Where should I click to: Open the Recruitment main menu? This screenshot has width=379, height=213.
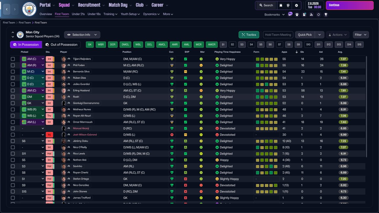(91, 5)
